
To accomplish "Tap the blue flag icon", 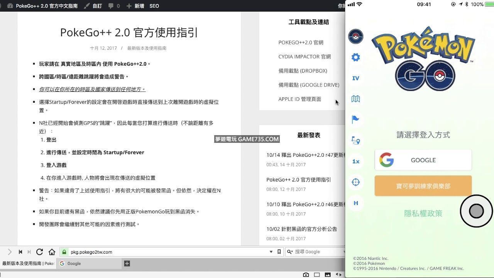I will [x=355, y=120].
